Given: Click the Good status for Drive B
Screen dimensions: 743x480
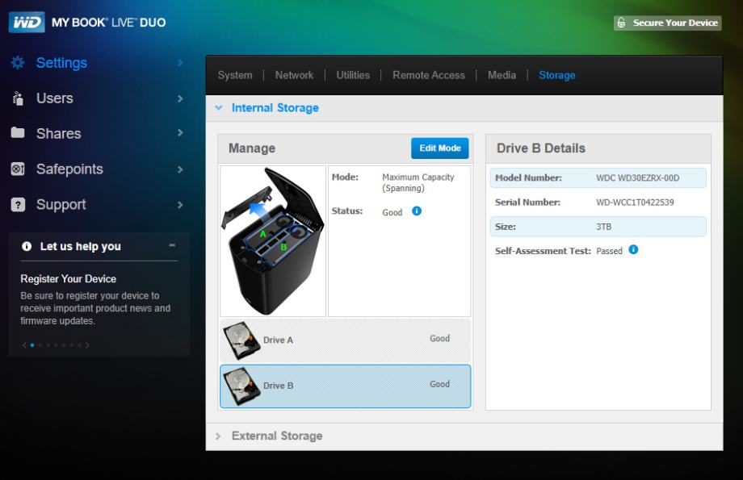Looking at the screenshot, I should pyautogui.click(x=439, y=384).
